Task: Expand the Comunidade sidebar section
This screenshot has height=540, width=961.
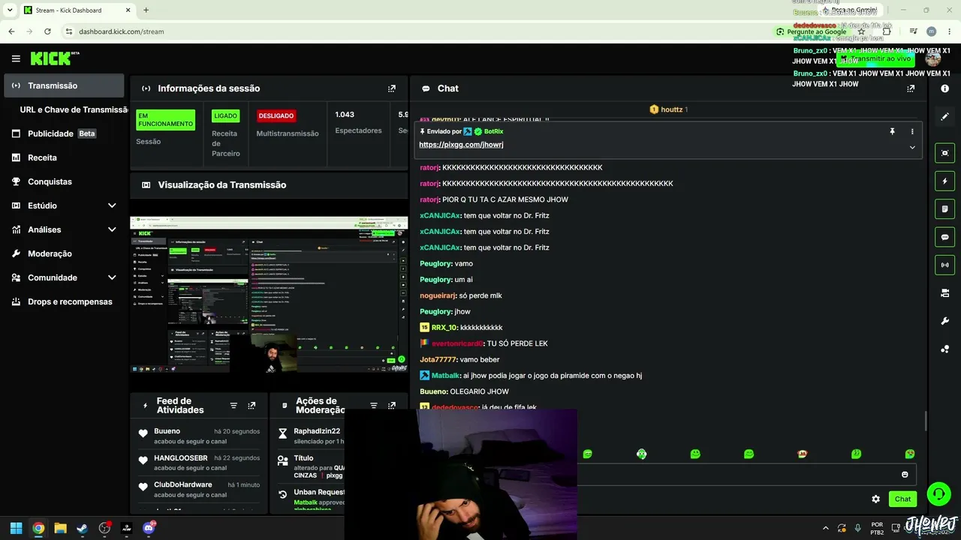Action: (112, 277)
